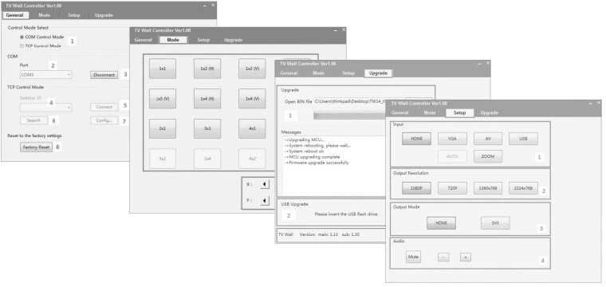606x287 pixels.
Task: Click the Config... button
Action: (104, 120)
